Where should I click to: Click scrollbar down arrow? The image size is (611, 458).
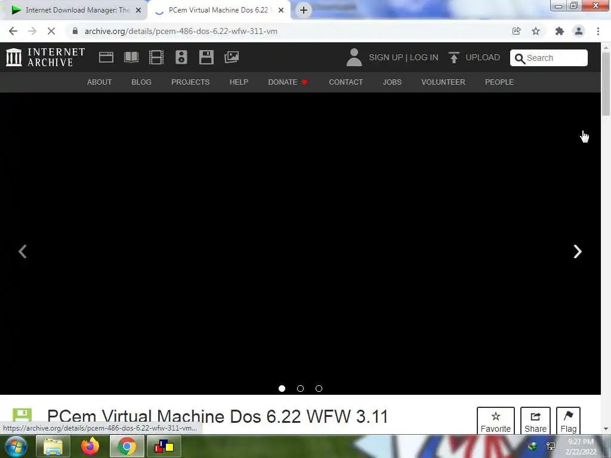606,429
